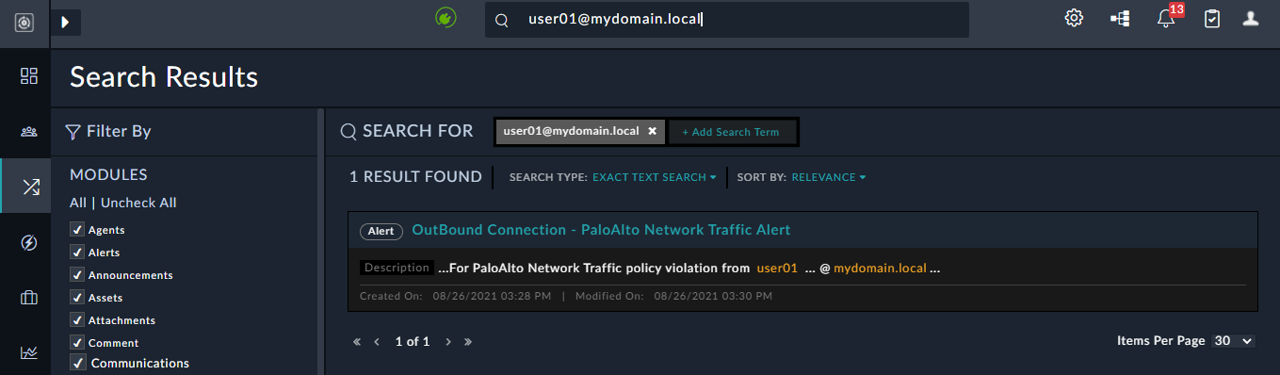Uncheck the Alerts module checkbox
This screenshot has height=375, width=1280.
[x=76, y=252]
